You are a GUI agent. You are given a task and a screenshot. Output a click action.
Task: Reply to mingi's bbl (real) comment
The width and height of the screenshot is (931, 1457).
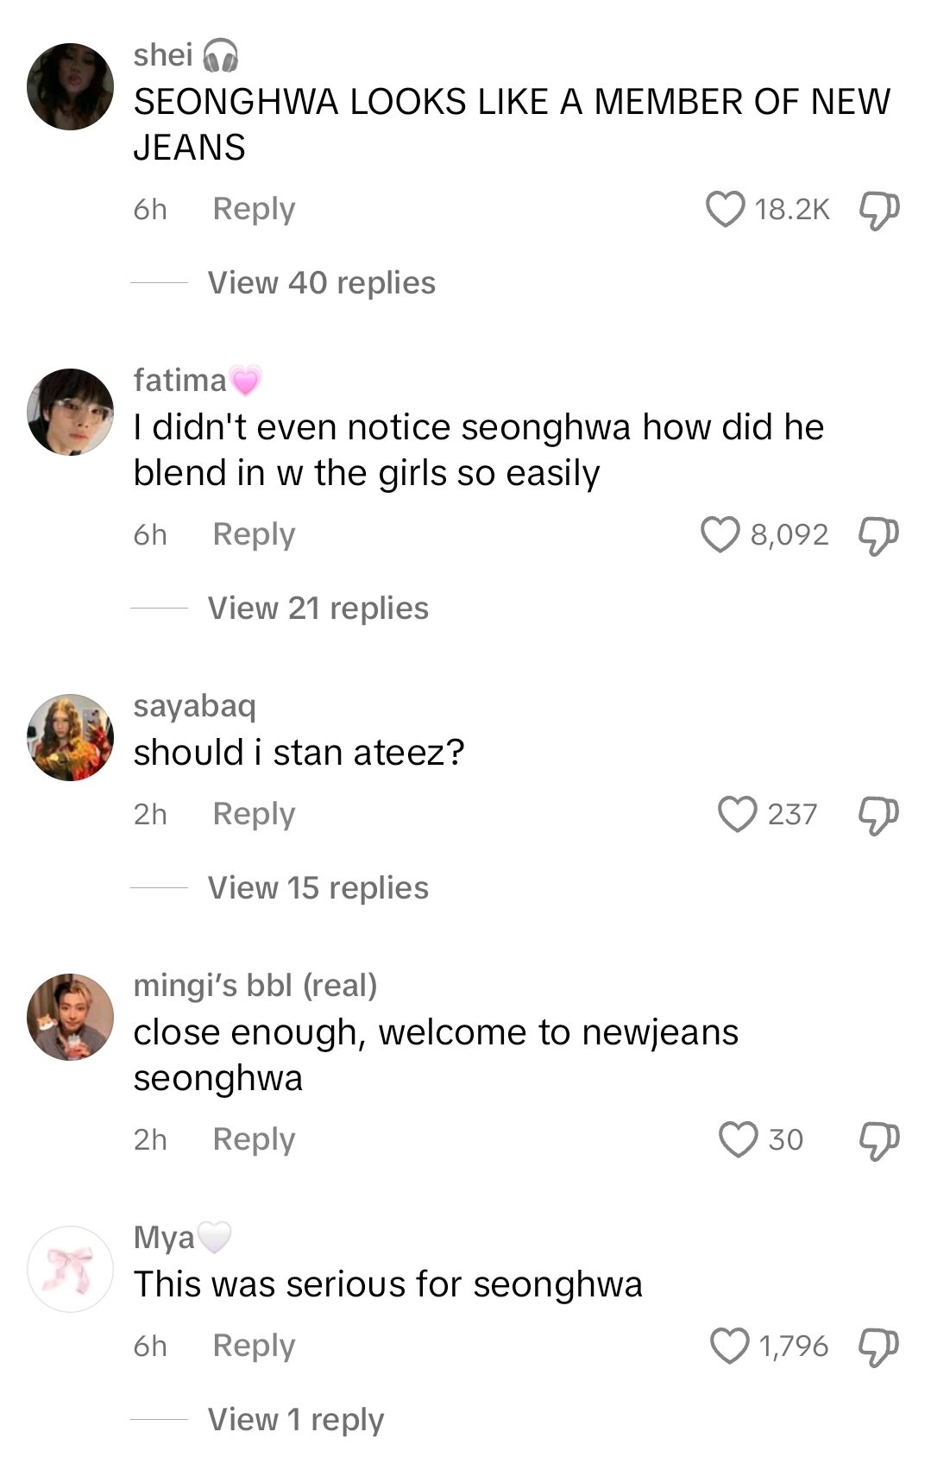click(254, 1138)
